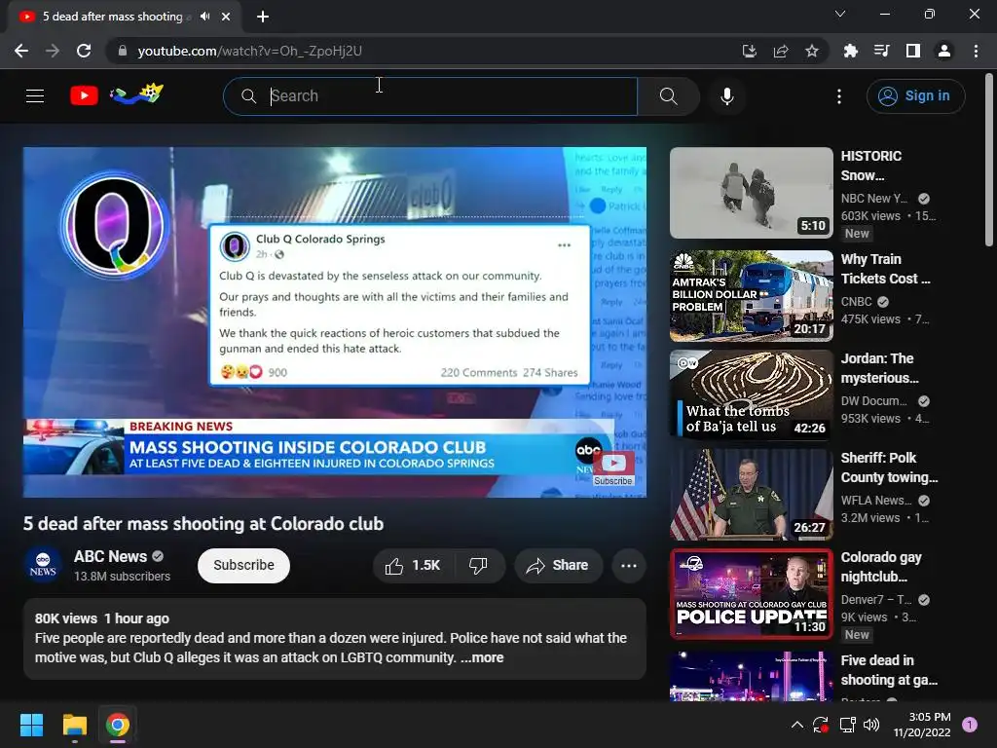Open ABC News channel avatar
Image resolution: width=997 pixels, height=748 pixels.
click(x=43, y=566)
